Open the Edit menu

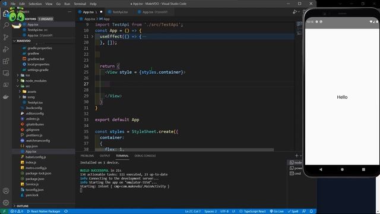click(22, 4)
